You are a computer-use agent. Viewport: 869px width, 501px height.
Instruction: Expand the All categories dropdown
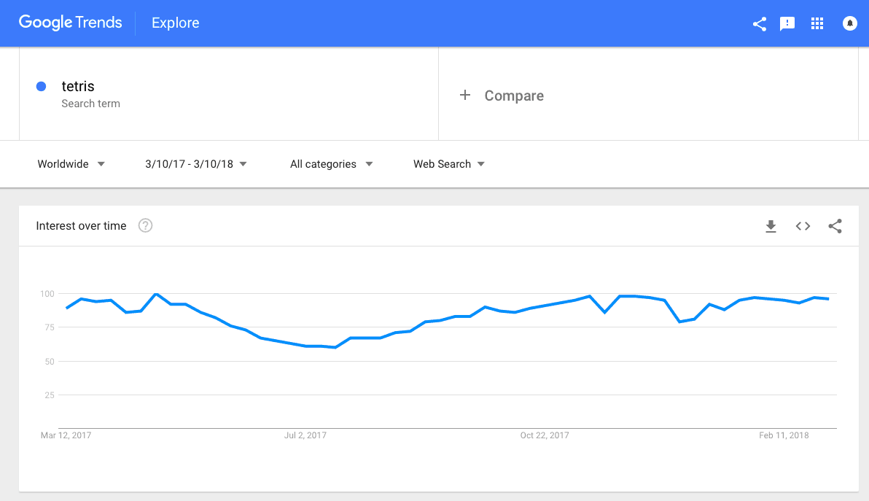330,163
